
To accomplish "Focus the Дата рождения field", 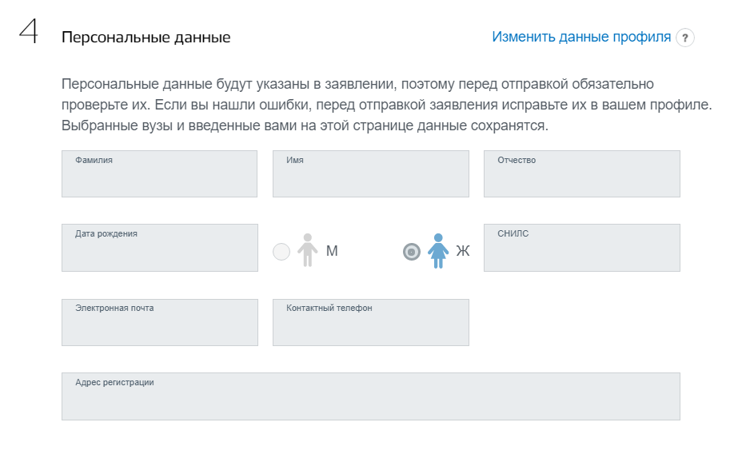I will (160, 248).
